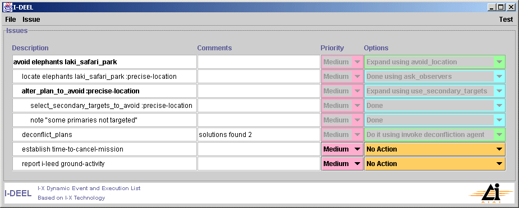Click 'I-X Dynamic Event and Execution List' text
This screenshot has width=519, height=208.
click(89, 188)
